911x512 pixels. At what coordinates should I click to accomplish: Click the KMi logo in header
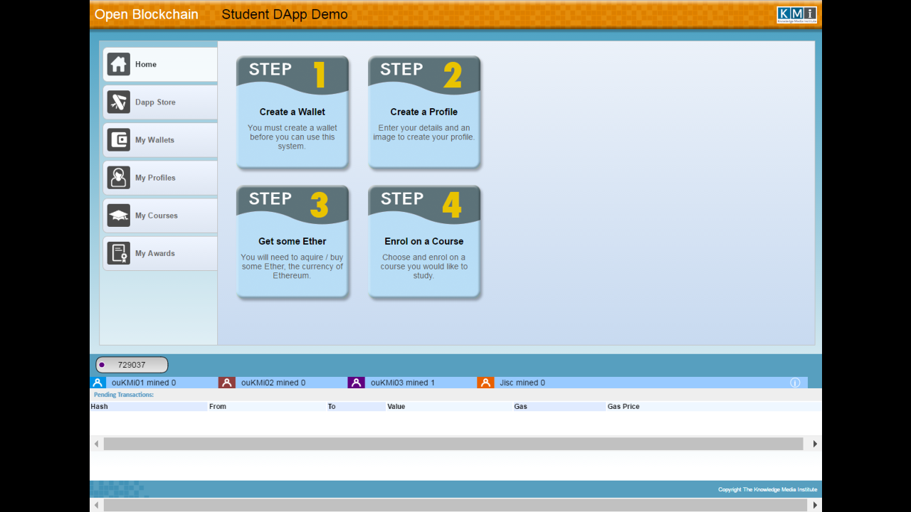(796, 15)
